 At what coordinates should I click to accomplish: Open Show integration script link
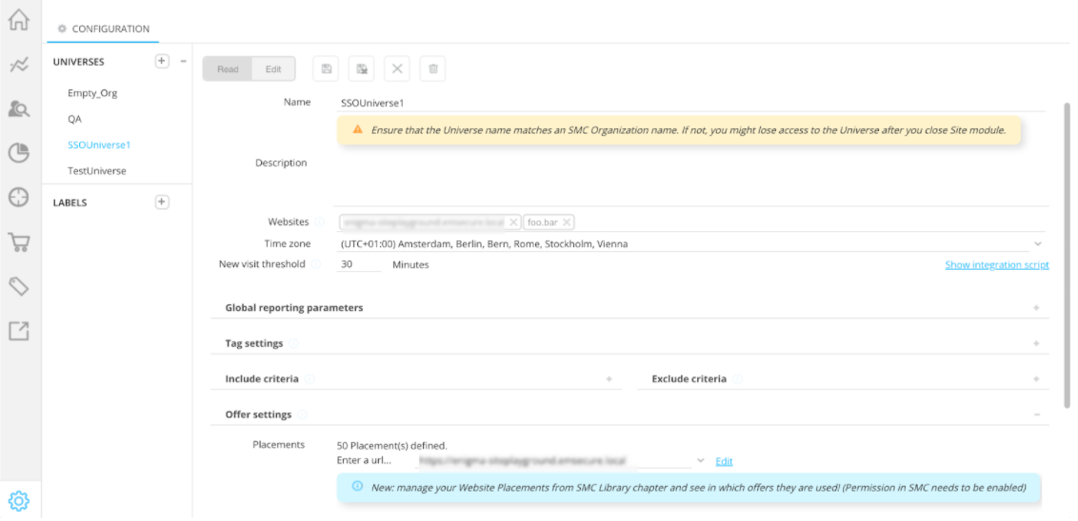pos(996,265)
